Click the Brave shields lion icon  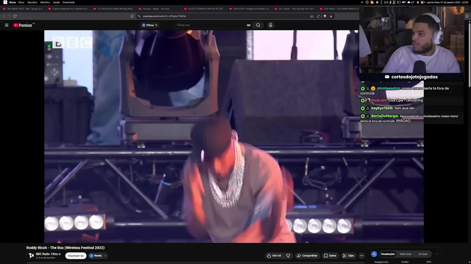coord(325,16)
